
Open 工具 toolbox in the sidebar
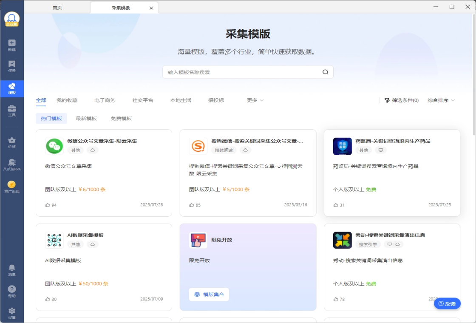12,109
